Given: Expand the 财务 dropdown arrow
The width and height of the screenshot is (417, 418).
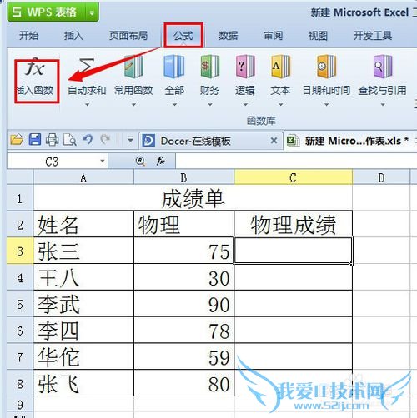Looking at the screenshot, I should pos(210,105).
